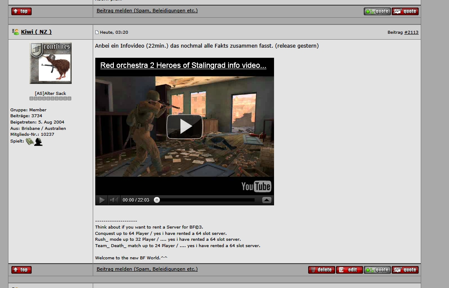Click the upper 'Beitrag melden' link above Kiwi's post

(147, 11)
